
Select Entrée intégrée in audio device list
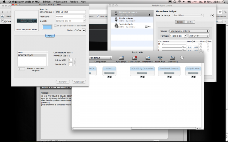132,19
